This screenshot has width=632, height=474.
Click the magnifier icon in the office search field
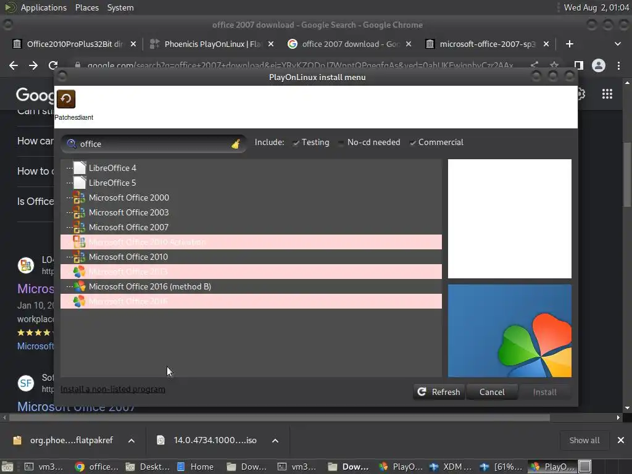[x=72, y=144]
